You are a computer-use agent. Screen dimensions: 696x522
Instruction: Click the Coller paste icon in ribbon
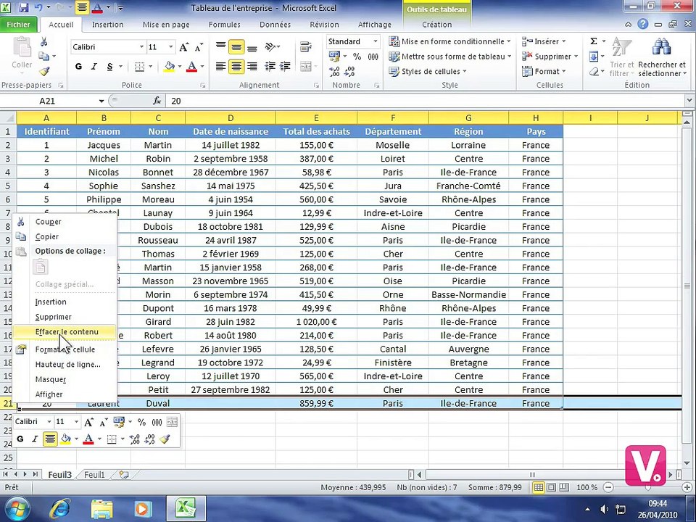point(21,48)
